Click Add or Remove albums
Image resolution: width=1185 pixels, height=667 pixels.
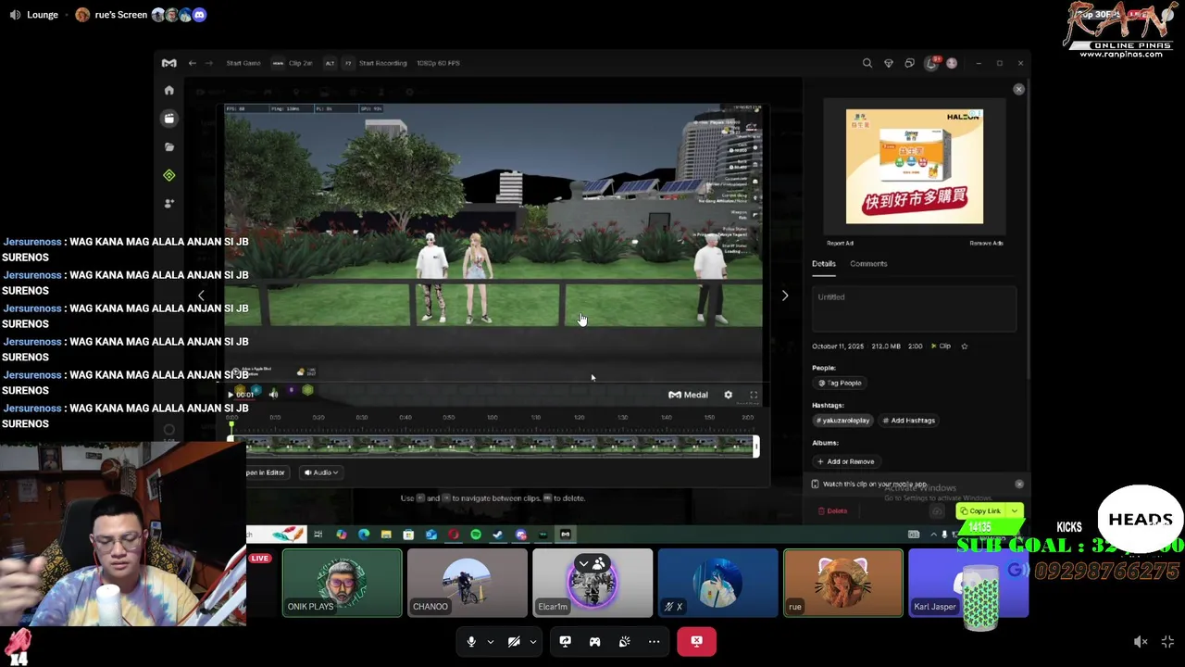coord(845,461)
